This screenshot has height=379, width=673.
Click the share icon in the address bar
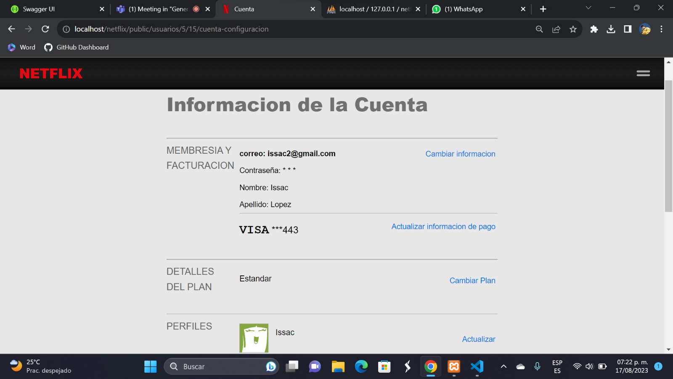pyautogui.click(x=556, y=29)
